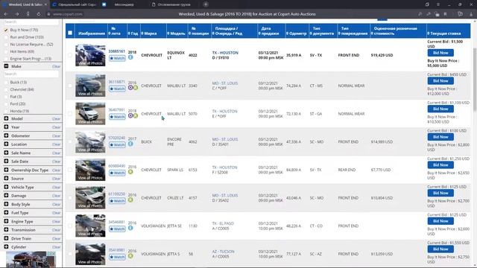
Task: Click the green badge on Cruze LT row
Action: 130,200
